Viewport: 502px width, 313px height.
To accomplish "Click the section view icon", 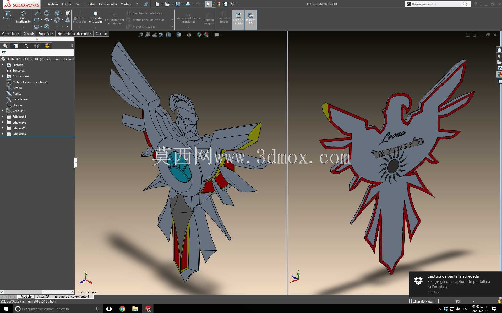I will pos(161,35).
